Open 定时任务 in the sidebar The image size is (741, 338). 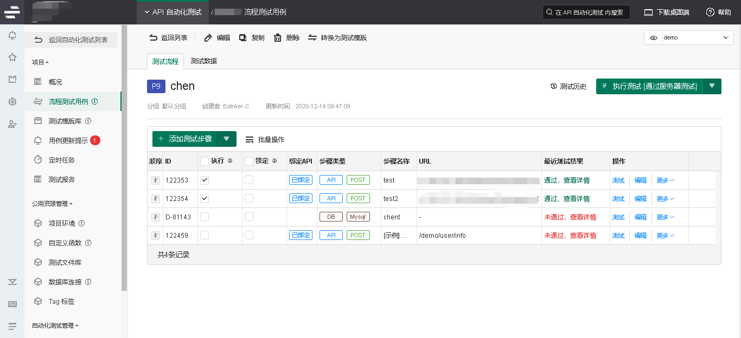pos(61,160)
